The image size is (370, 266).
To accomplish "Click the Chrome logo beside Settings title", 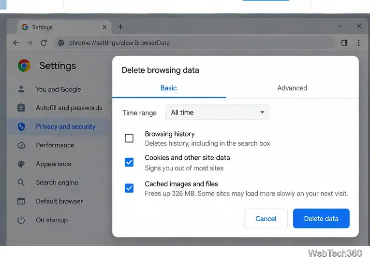I will (24, 66).
